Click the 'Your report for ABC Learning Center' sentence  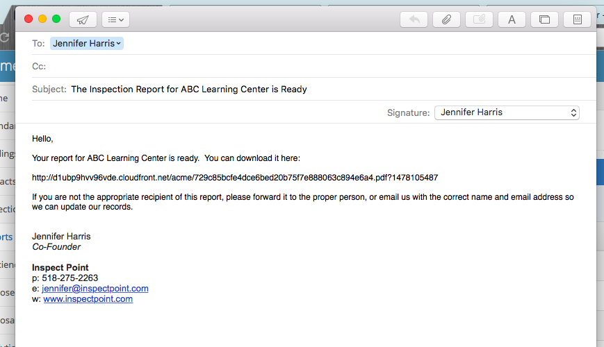[166, 158]
